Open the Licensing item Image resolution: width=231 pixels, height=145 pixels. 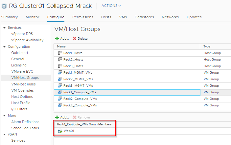coord(19,65)
